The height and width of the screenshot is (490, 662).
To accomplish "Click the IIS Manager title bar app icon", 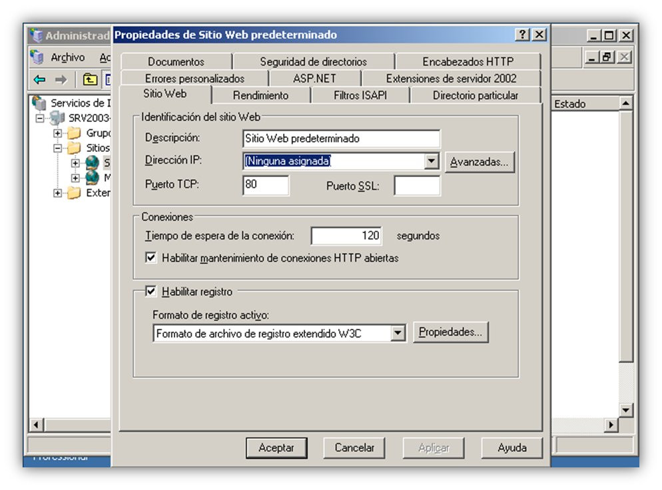I will (x=37, y=35).
